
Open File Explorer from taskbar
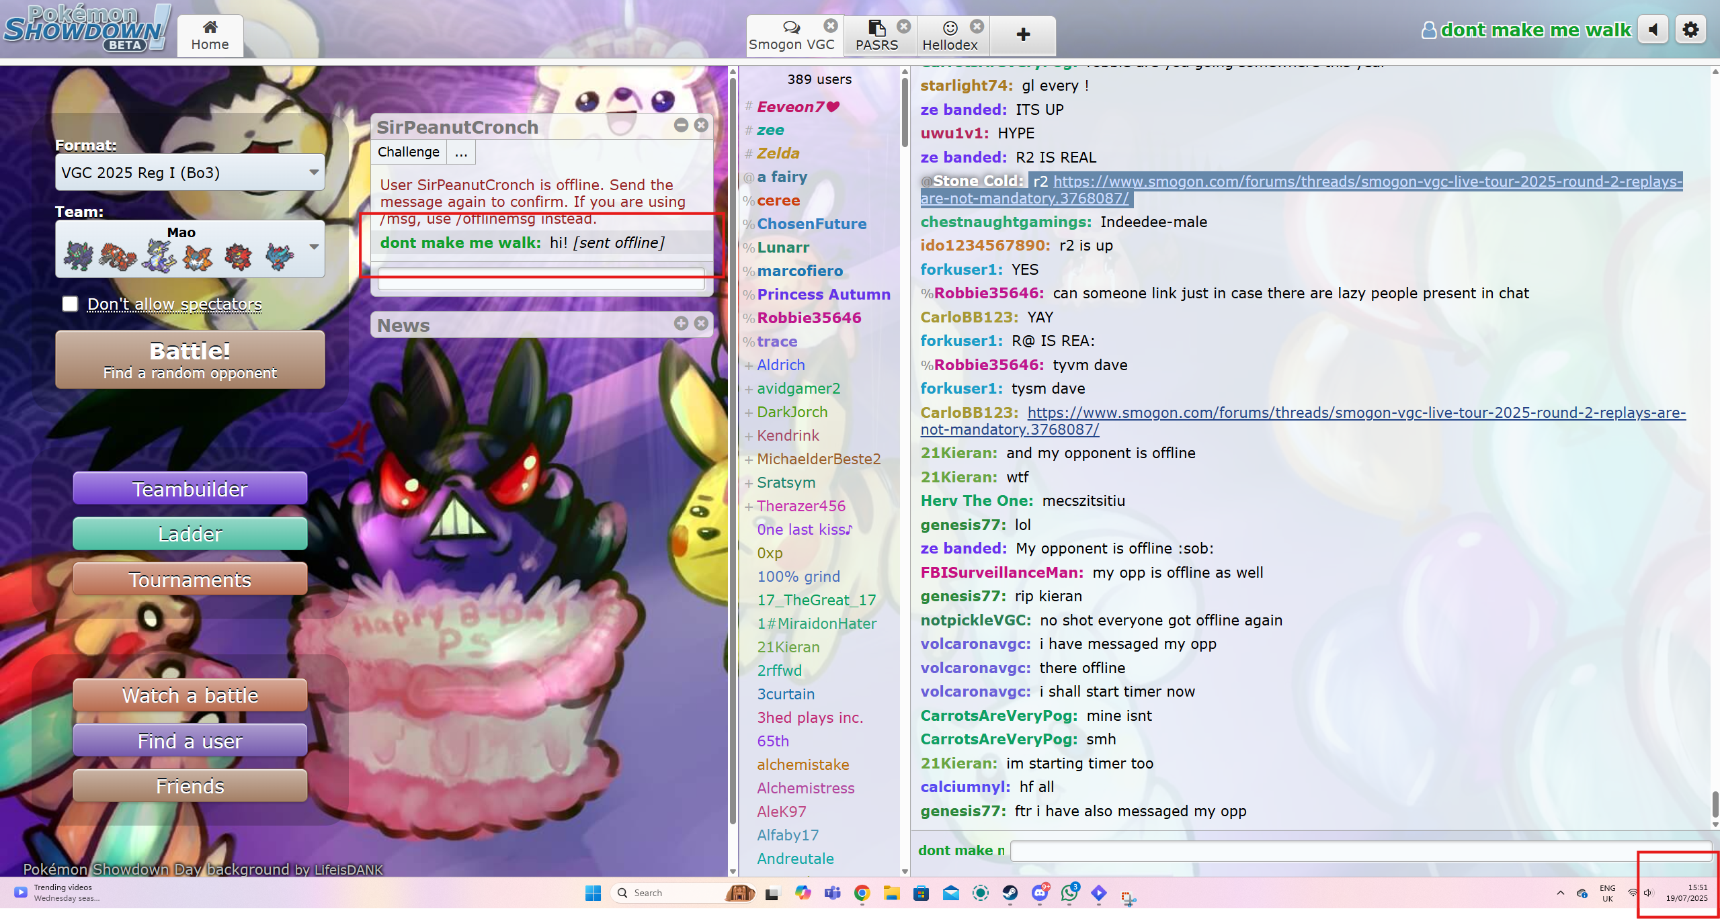tap(892, 893)
